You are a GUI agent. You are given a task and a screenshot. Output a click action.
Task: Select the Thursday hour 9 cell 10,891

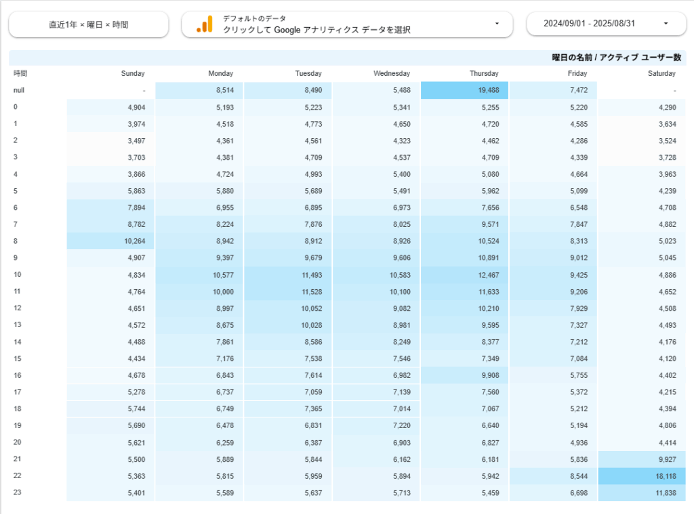pyautogui.click(x=464, y=258)
